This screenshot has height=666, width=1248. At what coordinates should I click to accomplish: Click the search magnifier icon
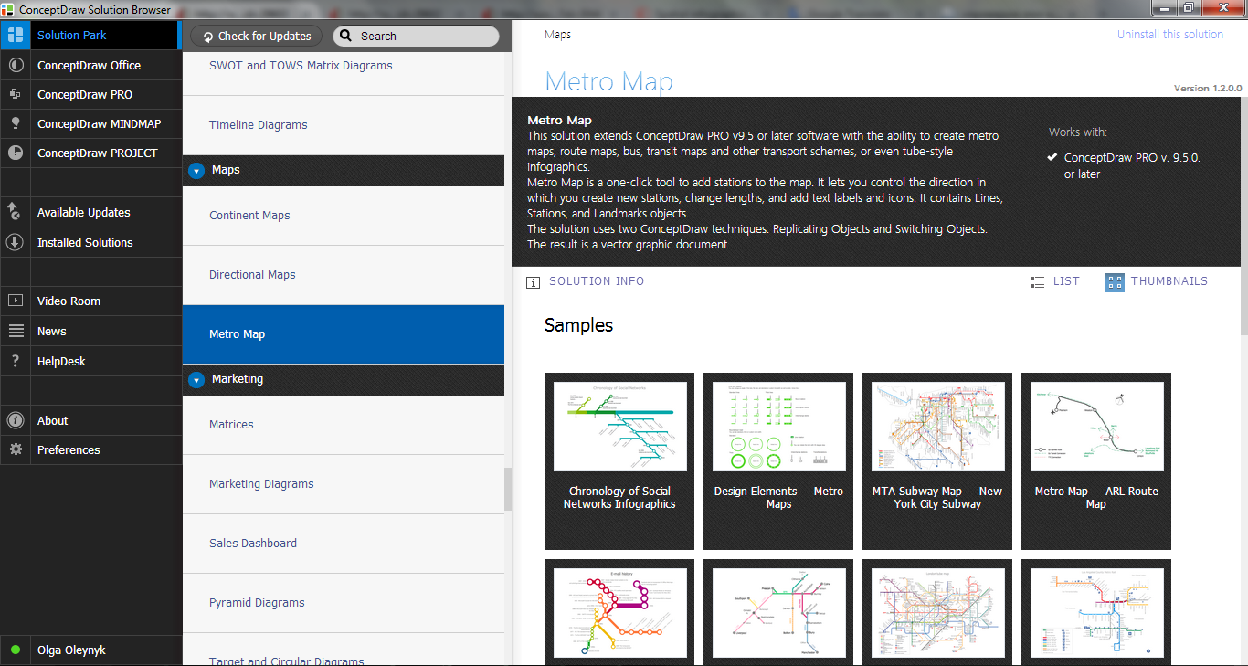345,37
